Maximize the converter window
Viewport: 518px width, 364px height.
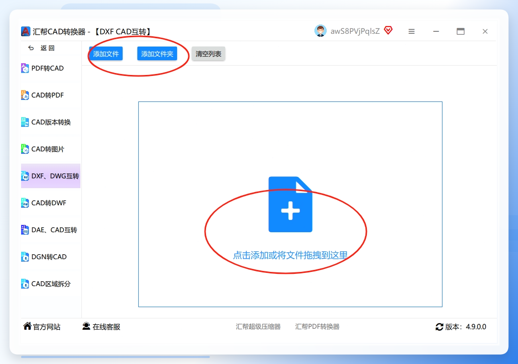tap(461, 31)
